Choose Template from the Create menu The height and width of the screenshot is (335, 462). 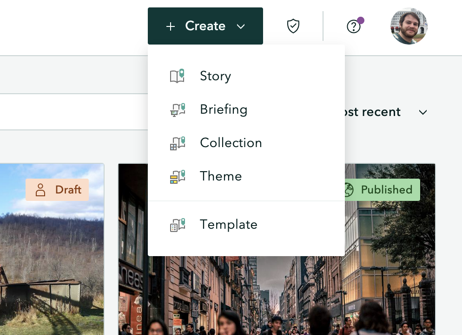point(229,224)
